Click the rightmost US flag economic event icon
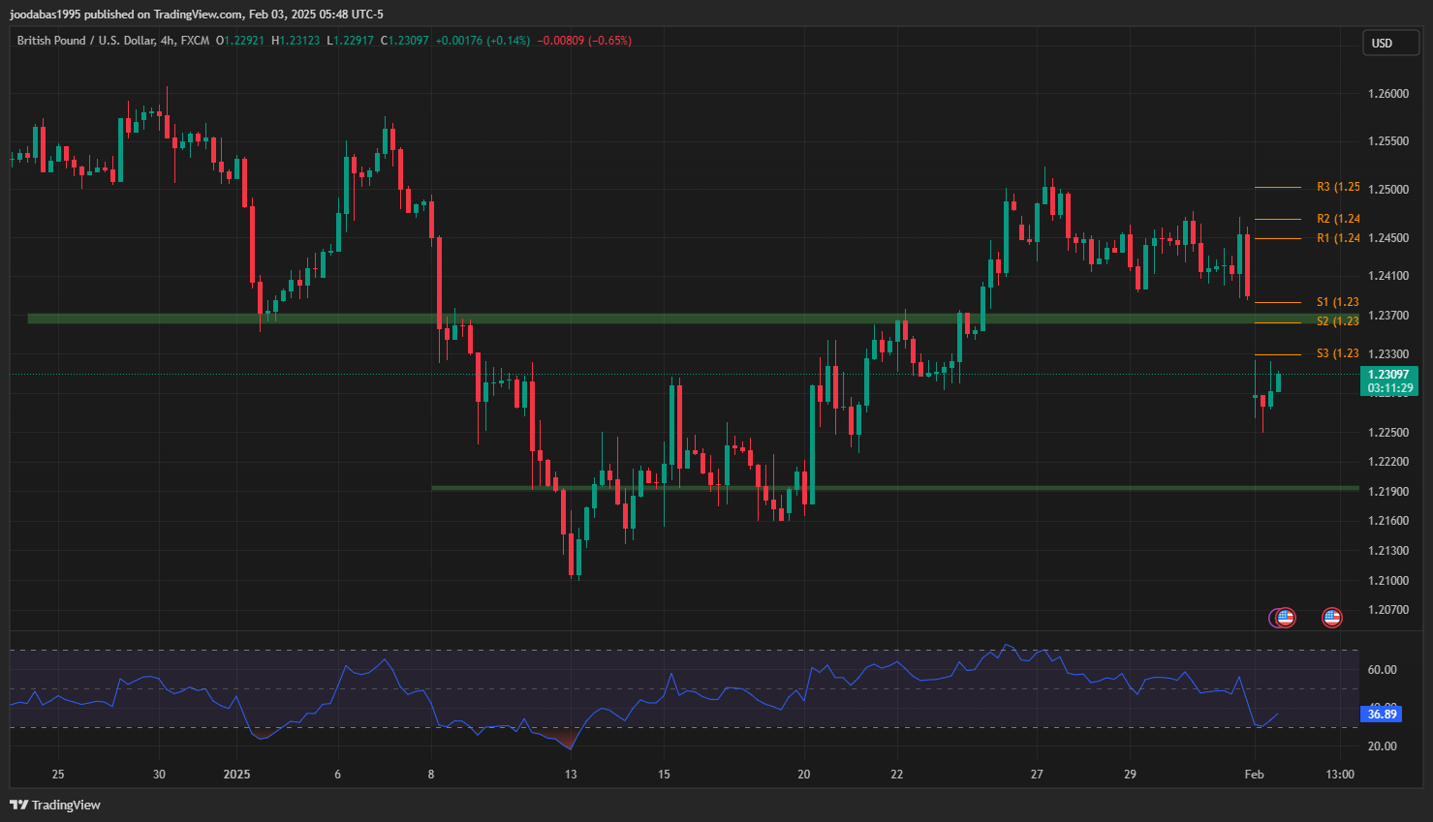Viewport: 1433px width, 822px height. click(x=1332, y=617)
